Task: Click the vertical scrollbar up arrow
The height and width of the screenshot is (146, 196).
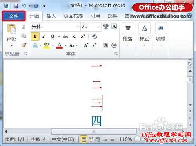Action: coord(190,71)
